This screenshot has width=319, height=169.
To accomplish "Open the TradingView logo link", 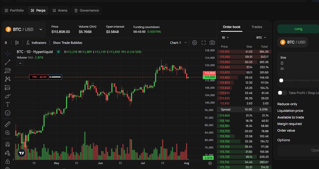I will point(22,153).
